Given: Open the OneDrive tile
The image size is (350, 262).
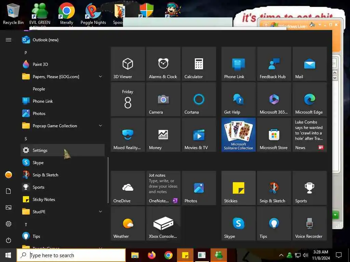Looking at the screenshot, I should pos(128,188).
